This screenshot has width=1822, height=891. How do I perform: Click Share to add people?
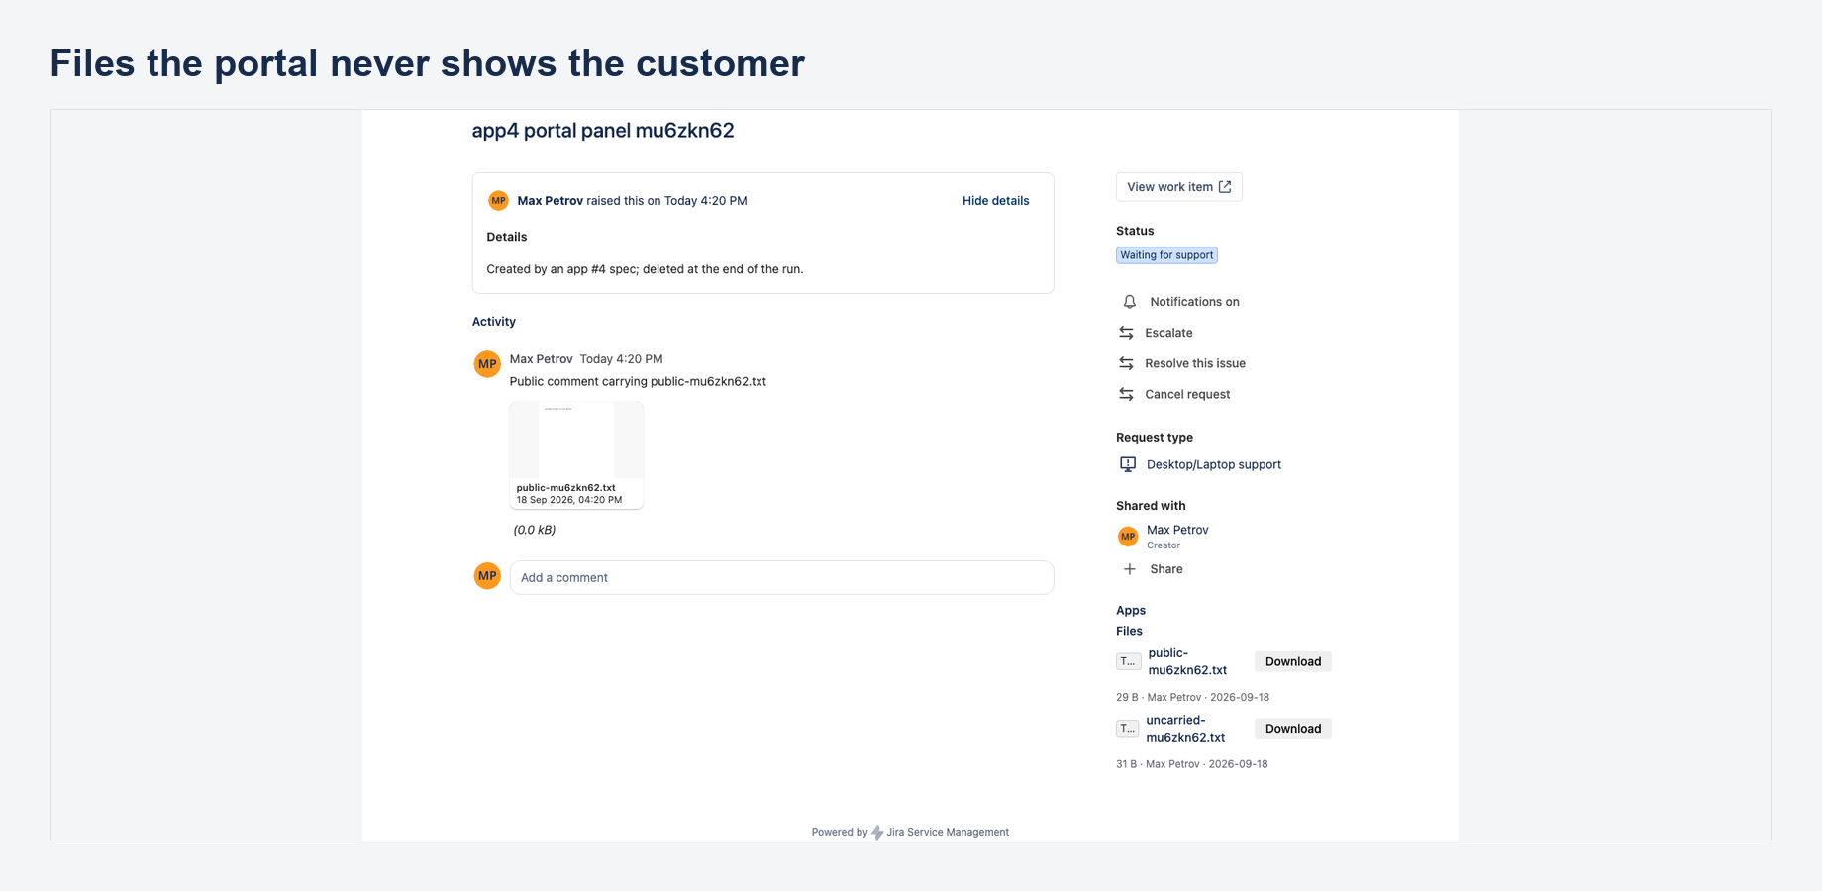click(1166, 569)
